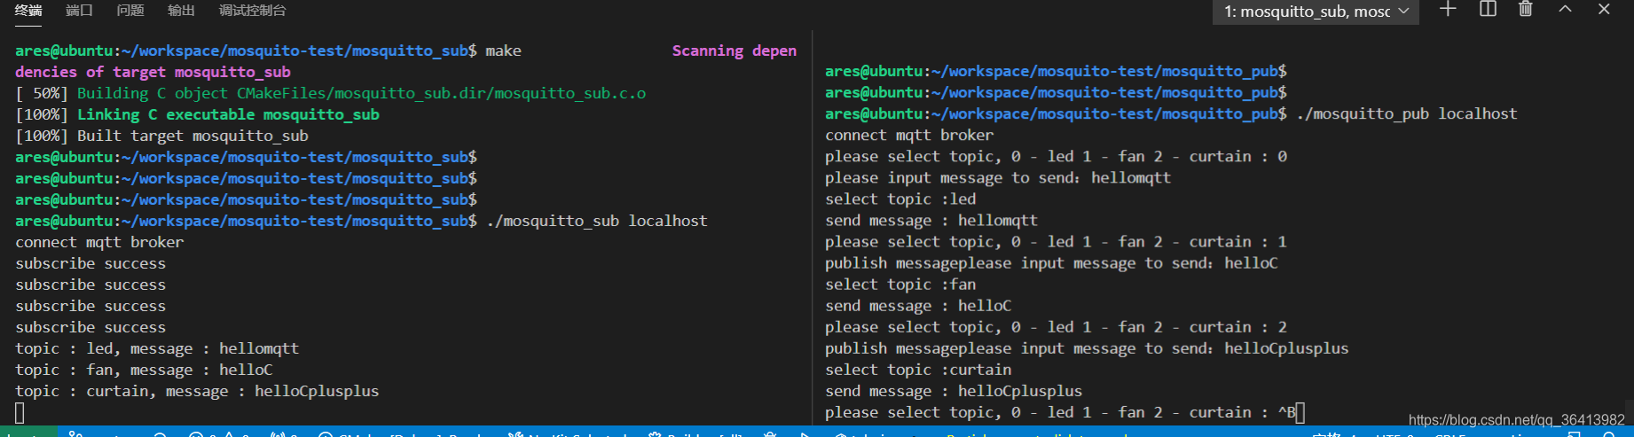Click 'publish messageplease input message to send: helloC'
This screenshot has width=1634, height=437.
click(x=1051, y=262)
